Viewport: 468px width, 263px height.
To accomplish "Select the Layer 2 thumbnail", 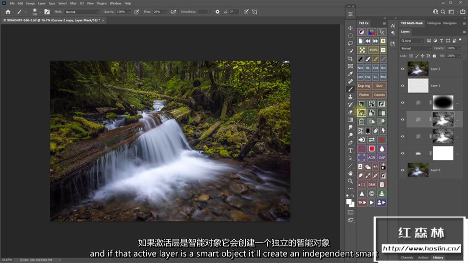I will (x=418, y=68).
